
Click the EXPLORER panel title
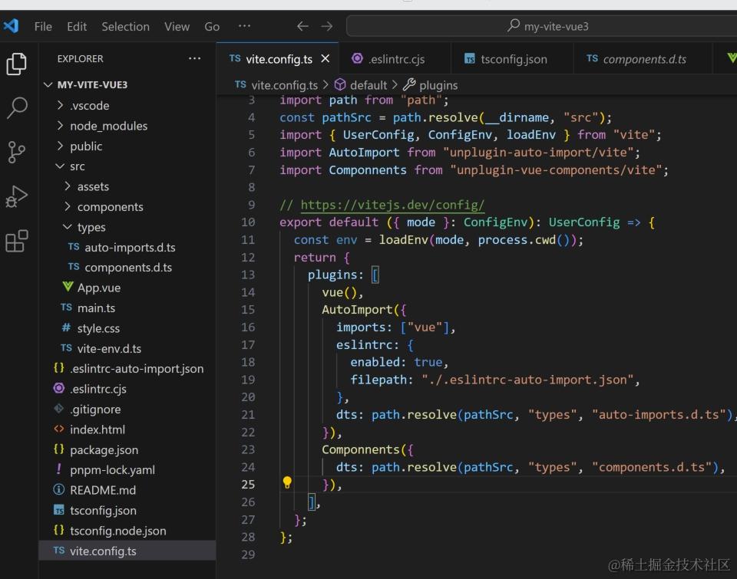80,59
